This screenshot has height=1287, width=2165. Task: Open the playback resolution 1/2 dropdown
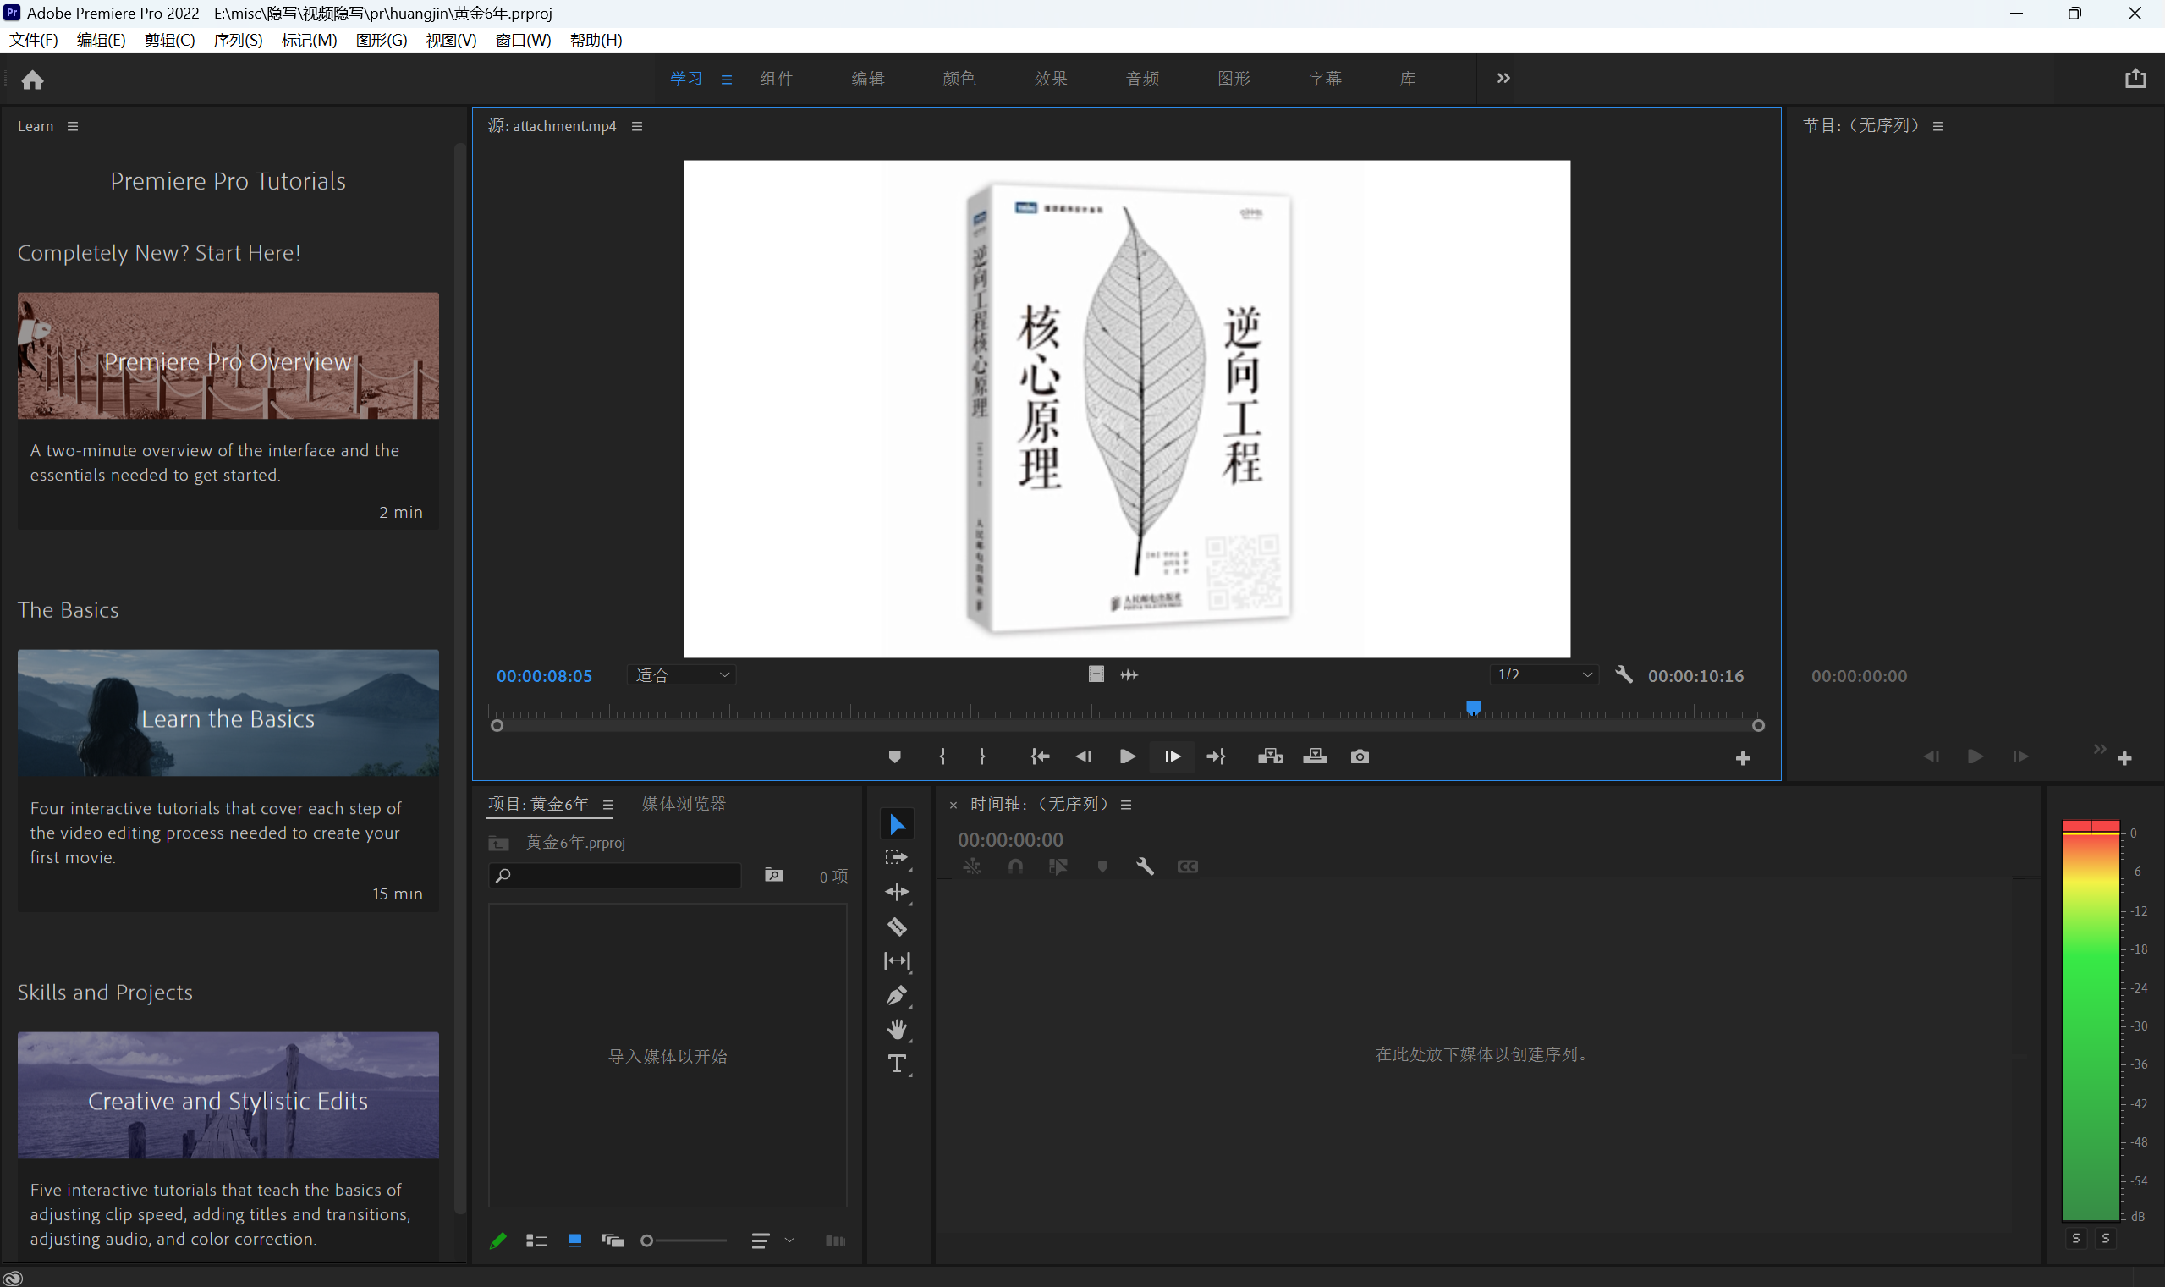click(x=1544, y=674)
